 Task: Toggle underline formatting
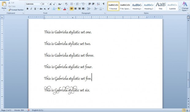tap(35, 9)
